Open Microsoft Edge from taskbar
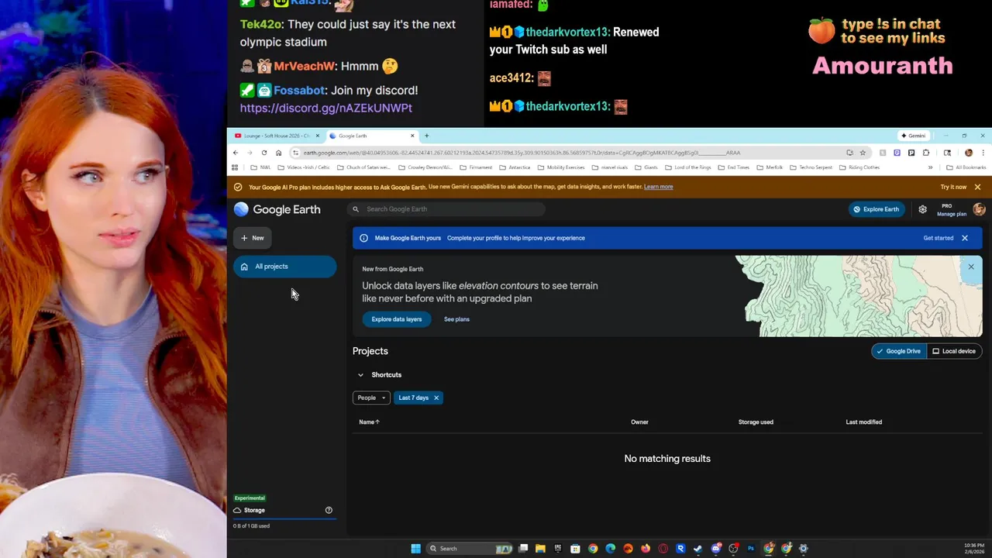Viewport: 992px width, 558px height. (x=610, y=549)
